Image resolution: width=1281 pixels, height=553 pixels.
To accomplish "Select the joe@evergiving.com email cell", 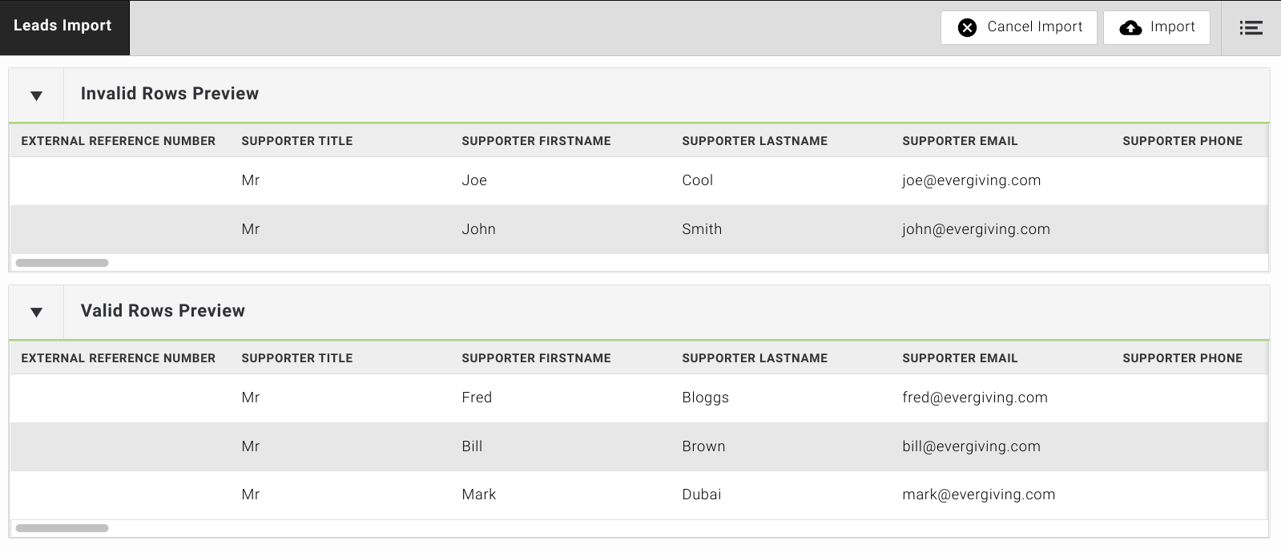I will pyautogui.click(x=971, y=180).
